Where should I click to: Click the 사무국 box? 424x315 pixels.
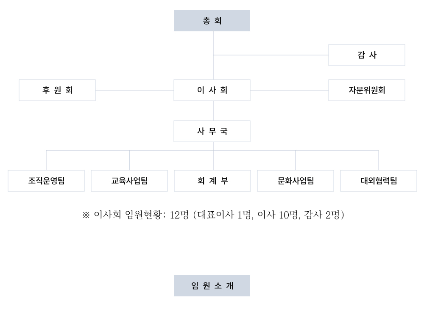212,131
